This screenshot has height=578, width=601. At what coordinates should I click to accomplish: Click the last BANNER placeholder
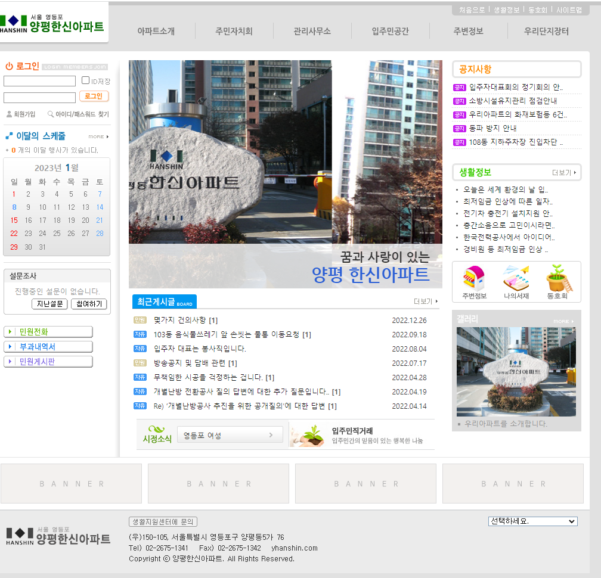coord(513,484)
